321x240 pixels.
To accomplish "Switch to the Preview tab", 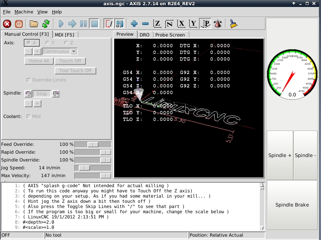I will (125, 34).
